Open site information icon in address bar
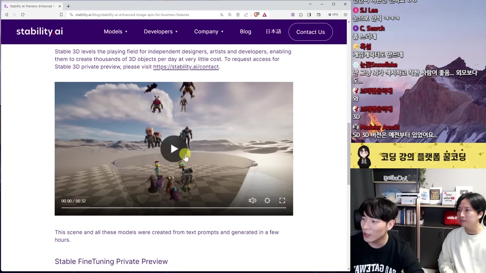The image size is (486, 273). [x=71, y=15]
